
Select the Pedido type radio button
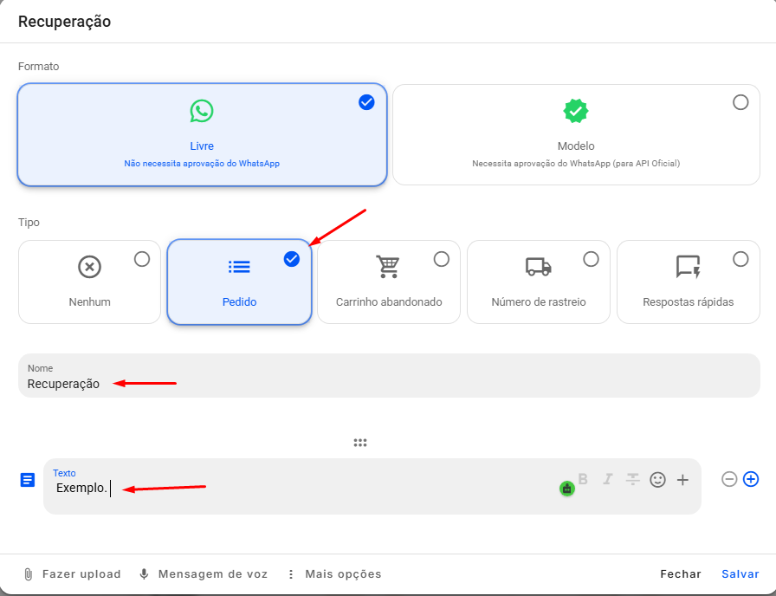[x=292, y=259]
